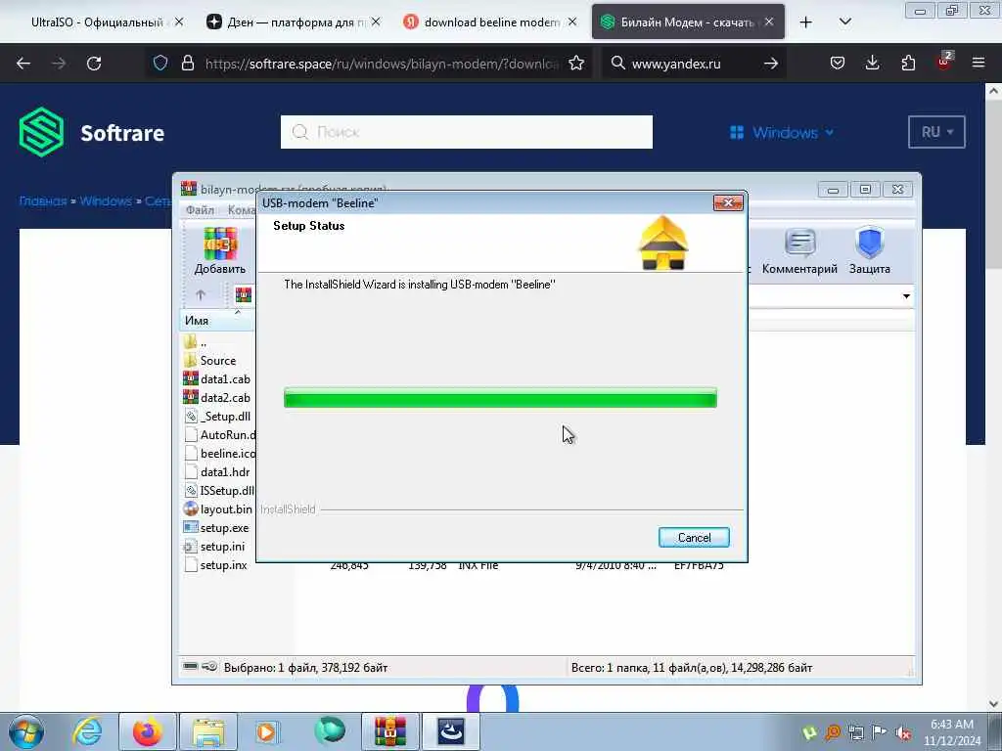
Task: Click the volume icon in system tray
Action: (903, 733)
